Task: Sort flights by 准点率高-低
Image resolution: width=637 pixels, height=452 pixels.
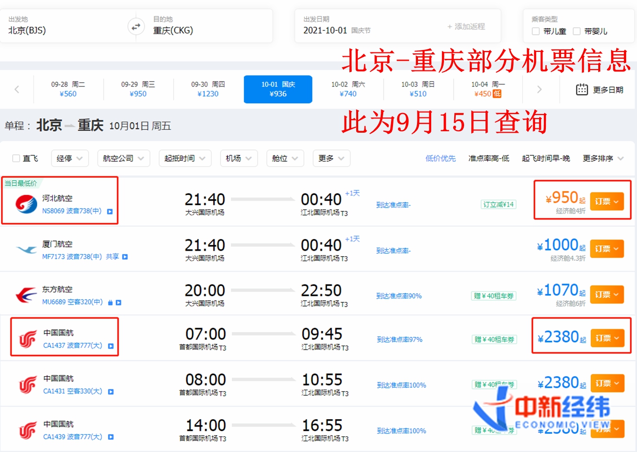Action: tap(489, 159)
